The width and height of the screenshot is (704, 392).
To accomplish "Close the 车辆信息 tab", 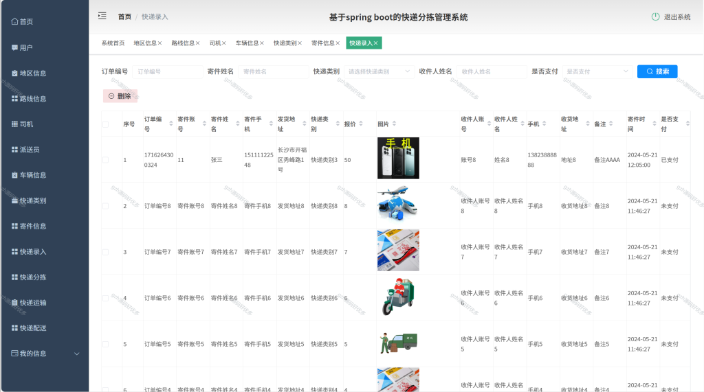I will point(262,43).
